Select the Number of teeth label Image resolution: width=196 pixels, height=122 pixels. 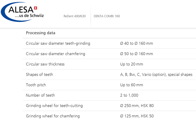(40, 95)
